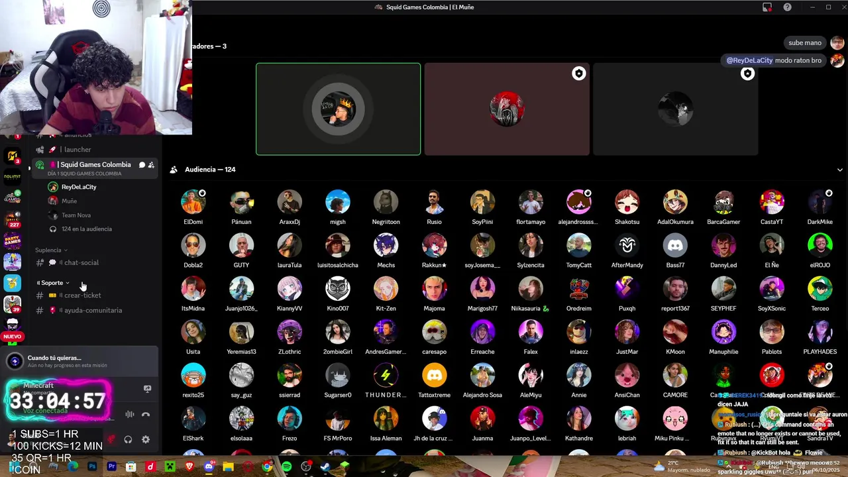Click audience member elROJO avatar
Image resolution: width=848 pixels, height=477 pixels.
click(x=820, y=246)
